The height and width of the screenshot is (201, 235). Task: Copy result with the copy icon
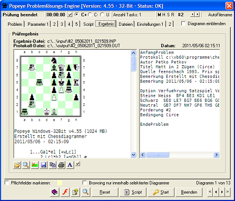pos(53,165)
